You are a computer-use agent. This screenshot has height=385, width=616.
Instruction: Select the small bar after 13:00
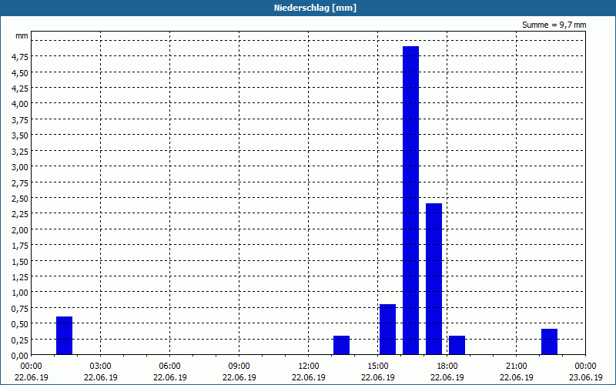pyautogui.click(x=341, y=345)
